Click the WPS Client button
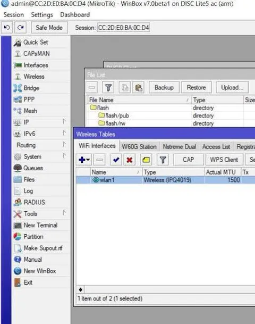The width and height of the screenshot is (255, 324). [224, 160]
